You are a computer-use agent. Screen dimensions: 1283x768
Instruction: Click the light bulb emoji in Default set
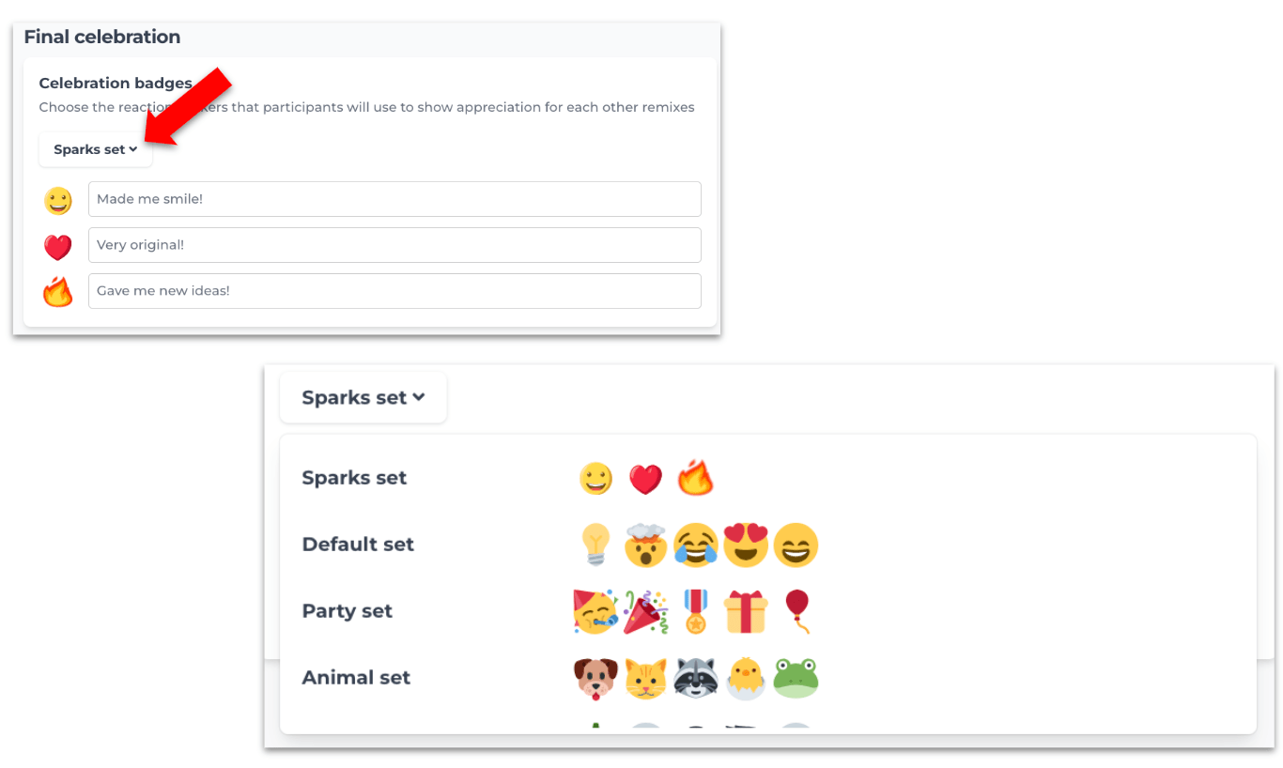coord(595,545)
